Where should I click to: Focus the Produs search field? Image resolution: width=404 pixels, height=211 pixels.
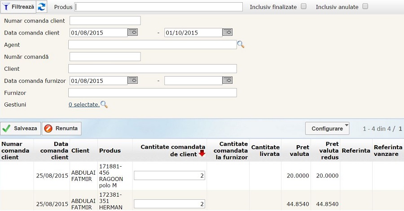(159, 7)
